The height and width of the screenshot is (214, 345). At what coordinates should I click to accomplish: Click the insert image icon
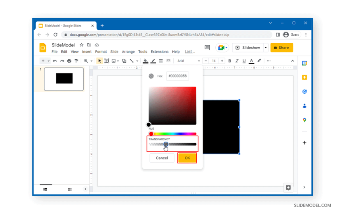point(113,61)
